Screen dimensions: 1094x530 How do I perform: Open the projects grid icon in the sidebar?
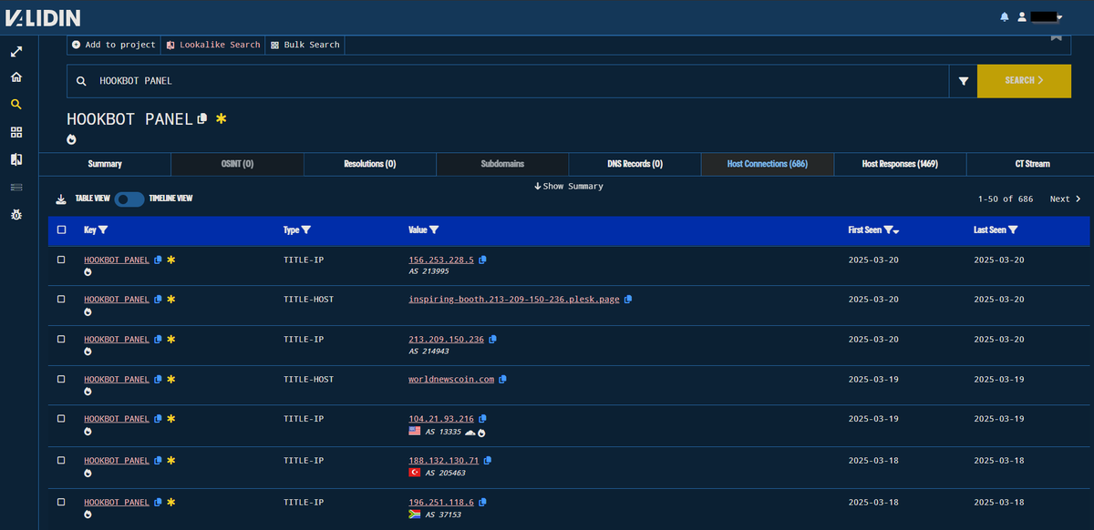16,132
